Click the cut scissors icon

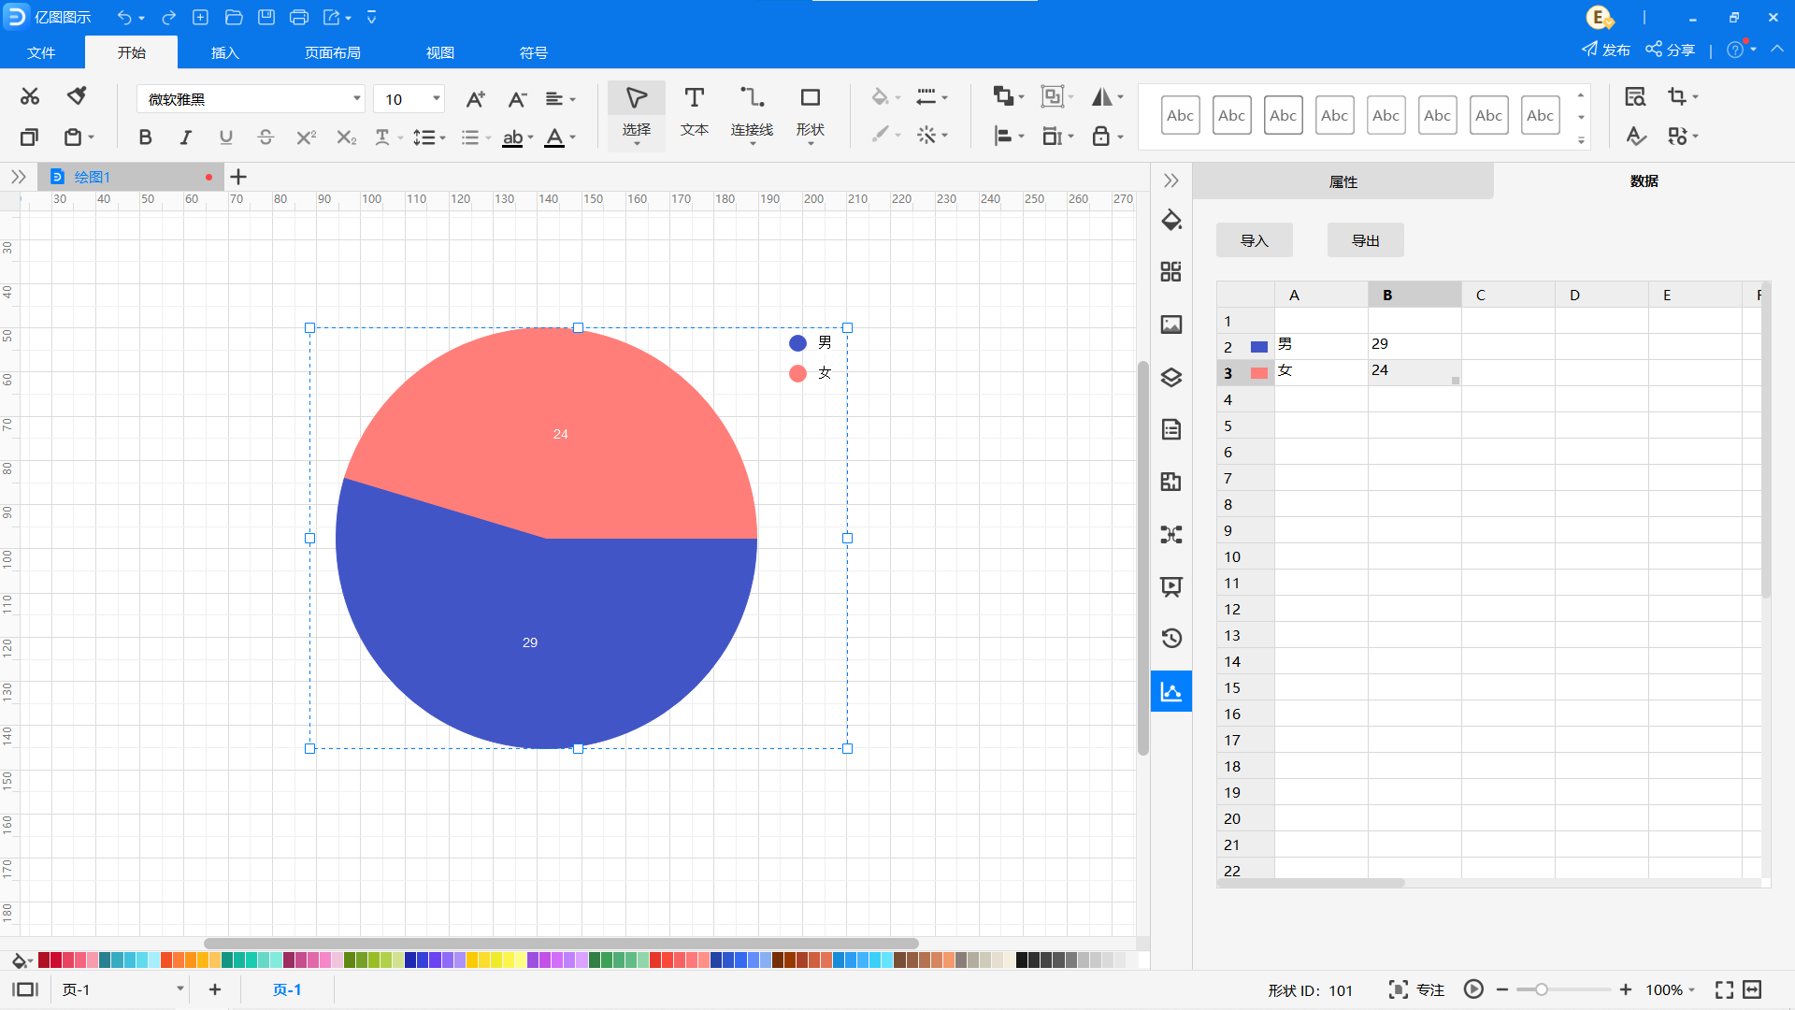[x=30, y=96]
